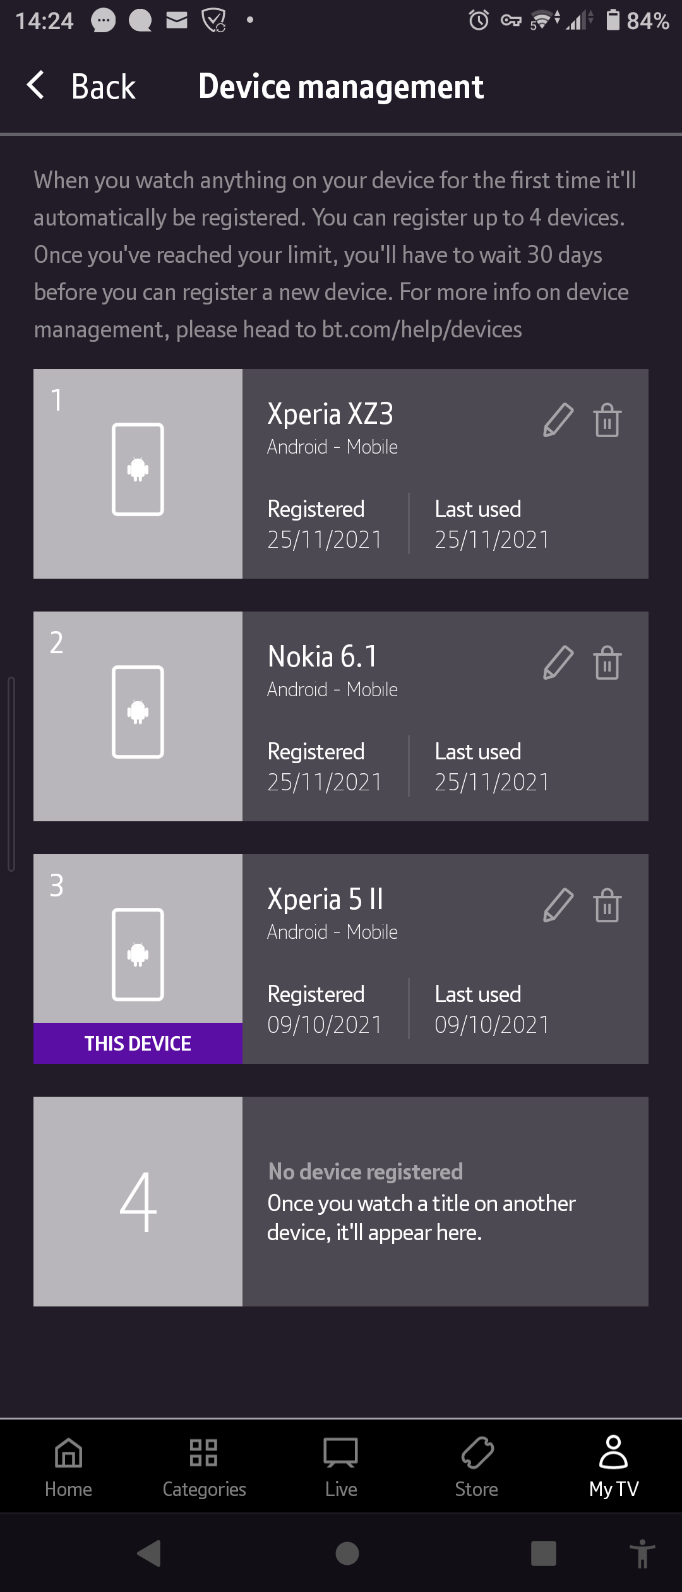Switch to the Live tab
682x1592 pixels.
341,1467
